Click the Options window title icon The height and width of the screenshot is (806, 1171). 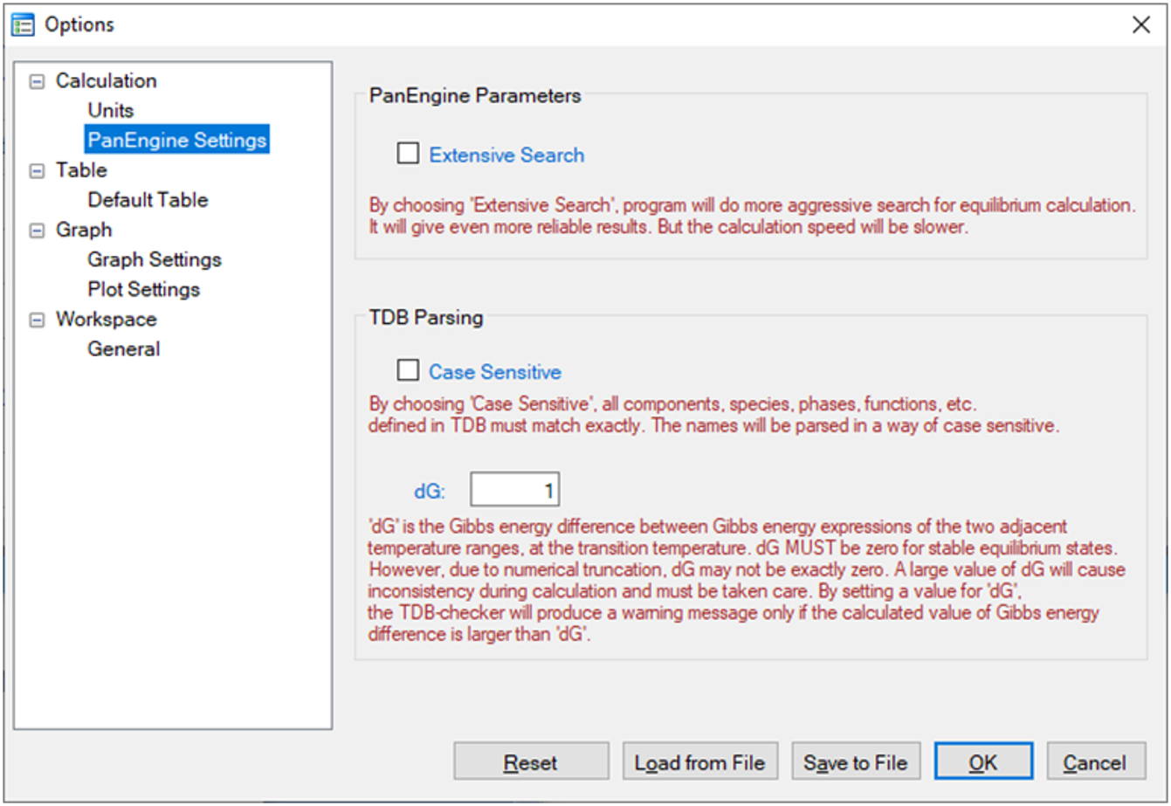[23, 24]
